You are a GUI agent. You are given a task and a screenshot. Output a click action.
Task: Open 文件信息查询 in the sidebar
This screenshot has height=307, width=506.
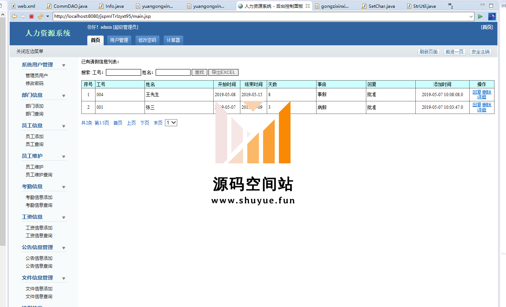pos(39,297)
